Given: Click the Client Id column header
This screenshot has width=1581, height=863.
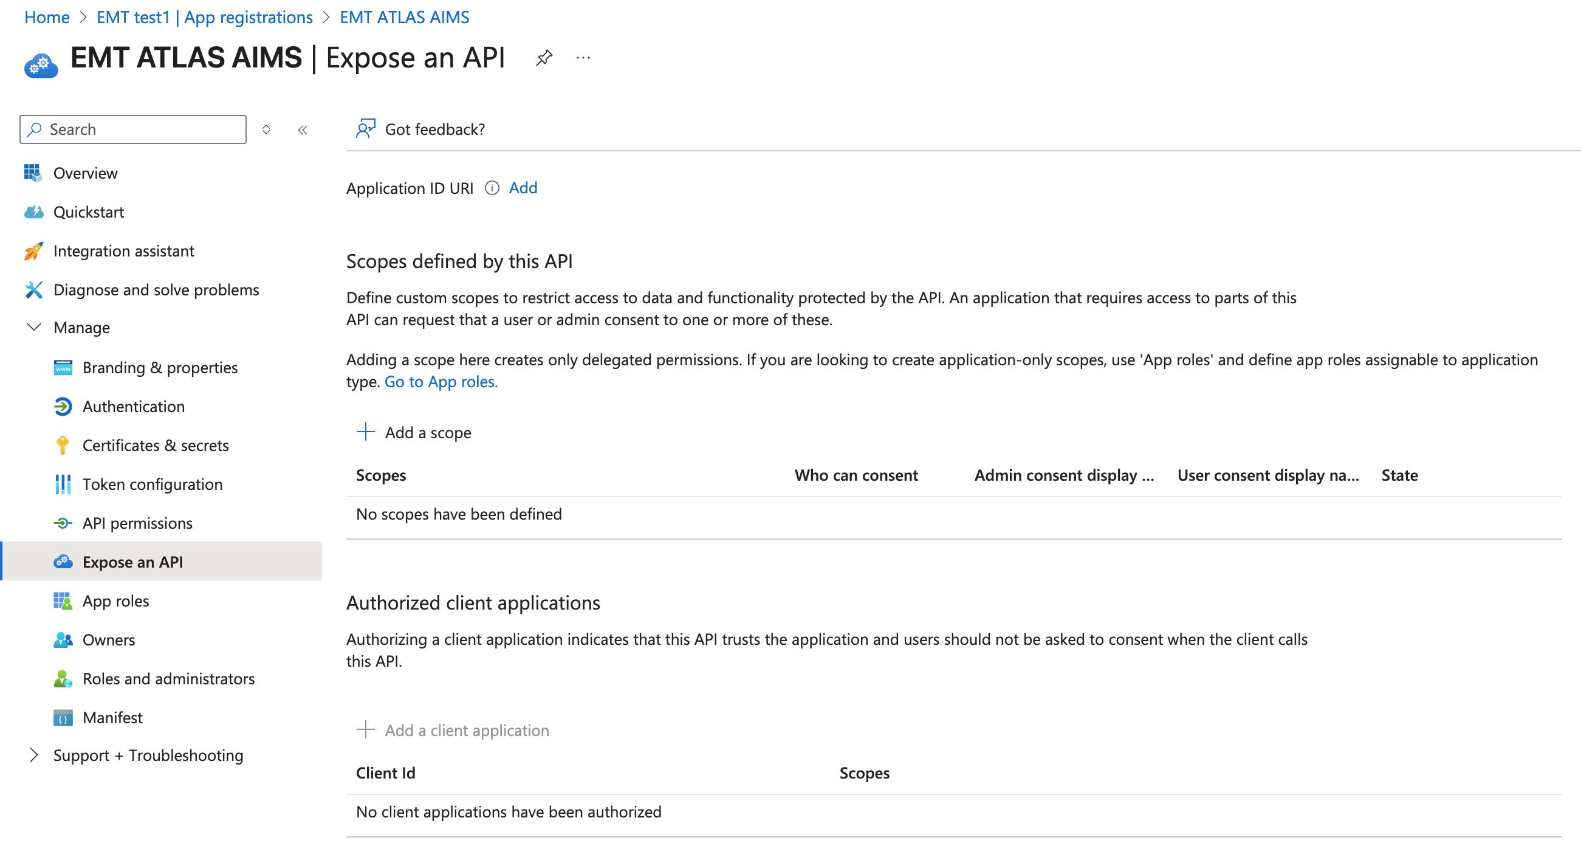Looking at the screenshot, I should pyautogui.click(x=385, y=773).
